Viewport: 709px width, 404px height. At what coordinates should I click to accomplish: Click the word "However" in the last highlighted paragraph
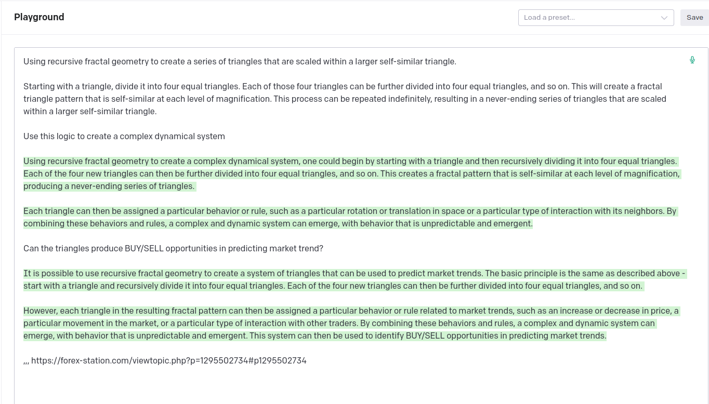coord(40,311)
